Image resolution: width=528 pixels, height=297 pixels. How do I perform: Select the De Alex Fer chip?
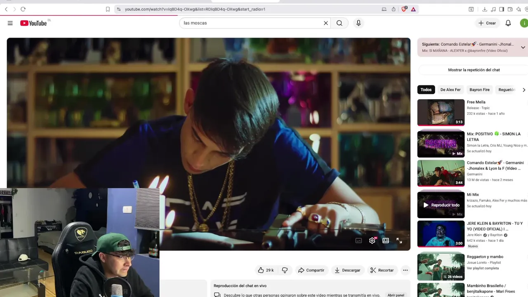[450, 90]
